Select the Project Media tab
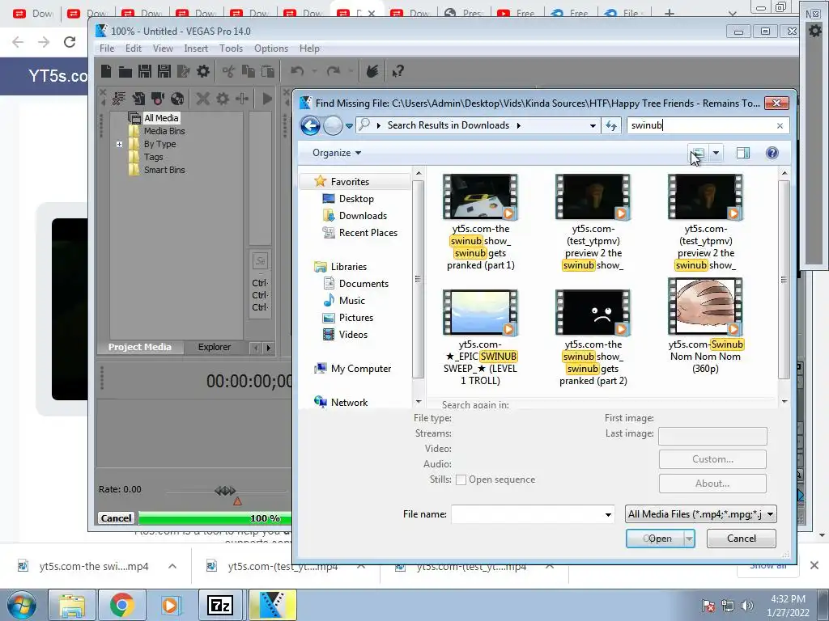The width and height of the screenshot is (829, 621). pyautogui.click(x=139, y=347)
